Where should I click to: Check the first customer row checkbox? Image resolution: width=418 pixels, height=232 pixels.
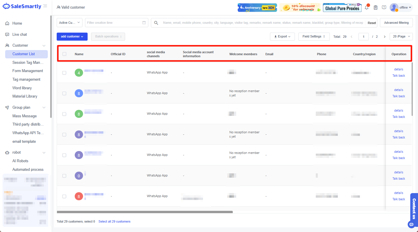tap(64, 73)
